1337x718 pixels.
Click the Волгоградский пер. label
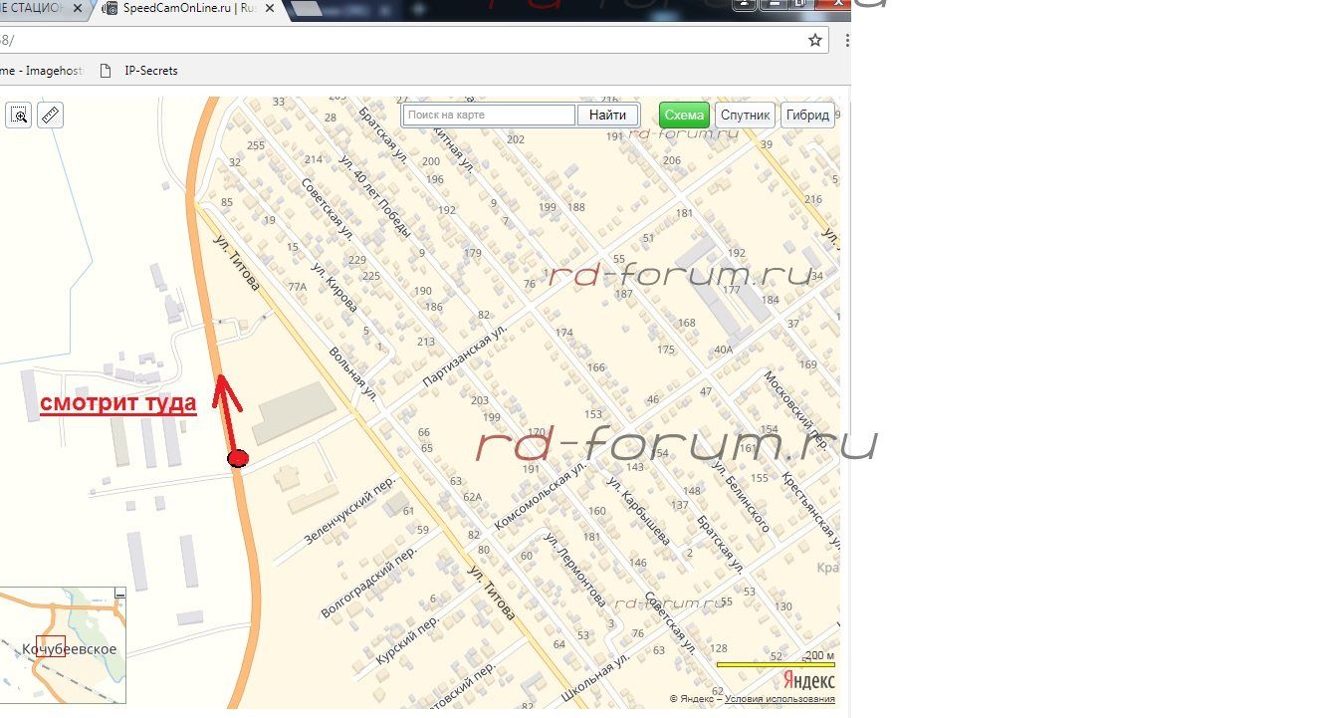coord(368,581)
